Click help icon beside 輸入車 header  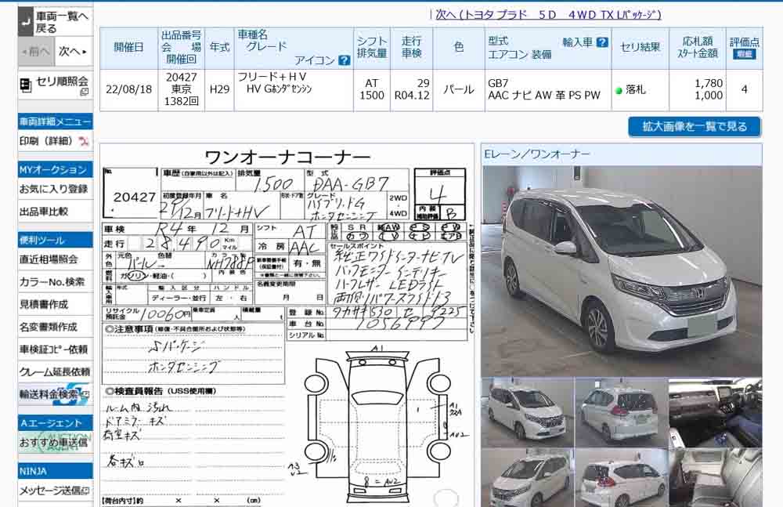pyautogui.click(x=602, y=42)
